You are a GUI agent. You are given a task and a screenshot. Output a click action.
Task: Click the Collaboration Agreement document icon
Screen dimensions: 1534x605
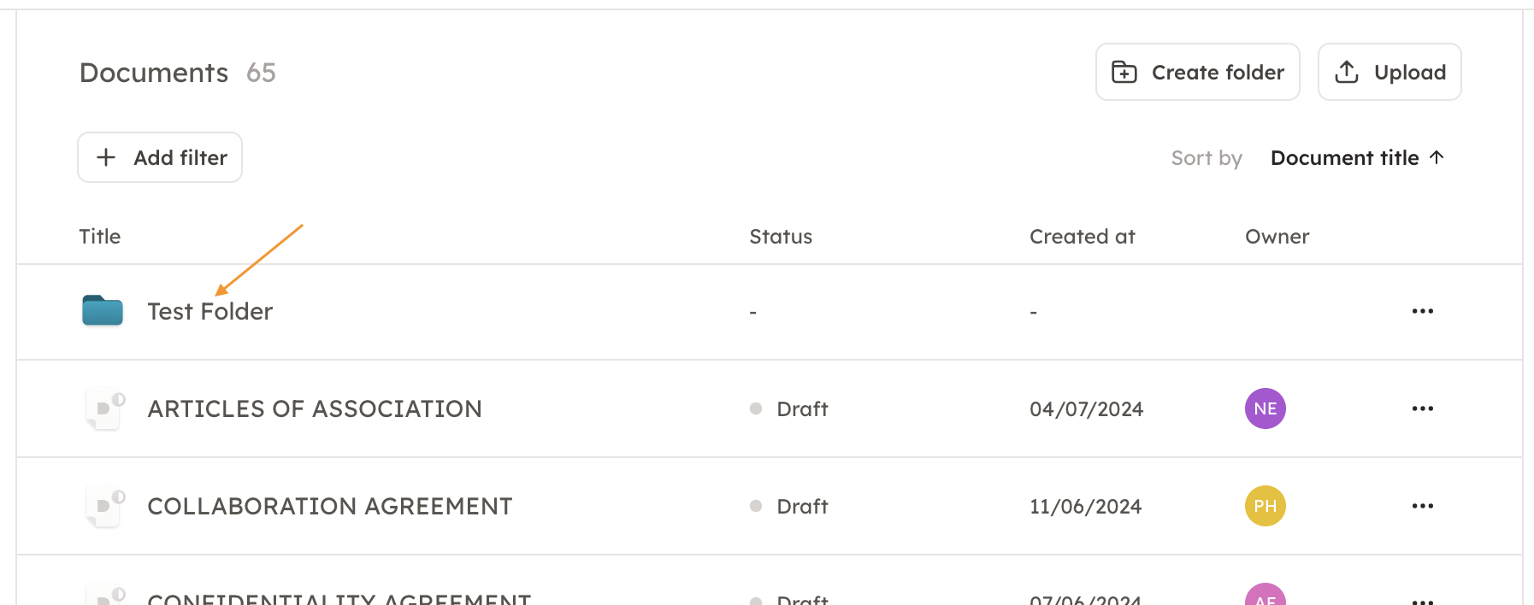[x=104, y=506]
